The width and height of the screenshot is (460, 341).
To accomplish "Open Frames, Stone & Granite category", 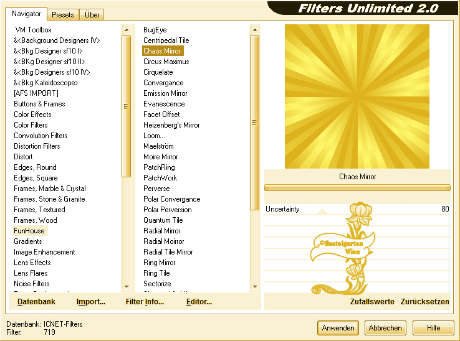I will coord(49,199).
